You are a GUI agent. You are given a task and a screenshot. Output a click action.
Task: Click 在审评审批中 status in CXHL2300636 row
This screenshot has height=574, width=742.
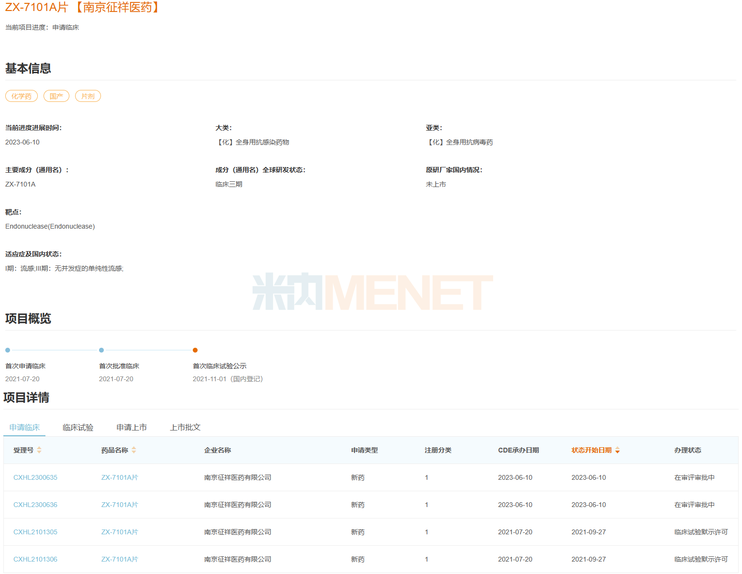pyautogui.click(x=695, y=505)
